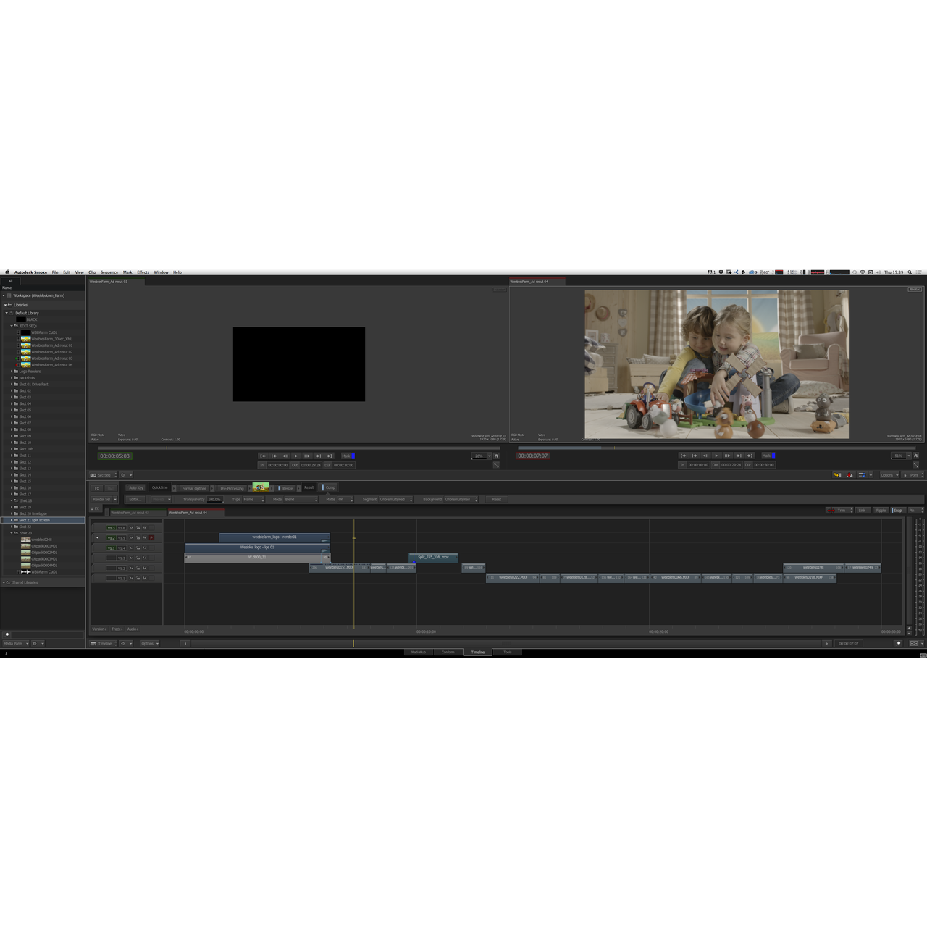Image resolution: width=927 pixels, height=927 pixels.
Task: Click the home view icon in source viewer
Action: coord(496,456)
